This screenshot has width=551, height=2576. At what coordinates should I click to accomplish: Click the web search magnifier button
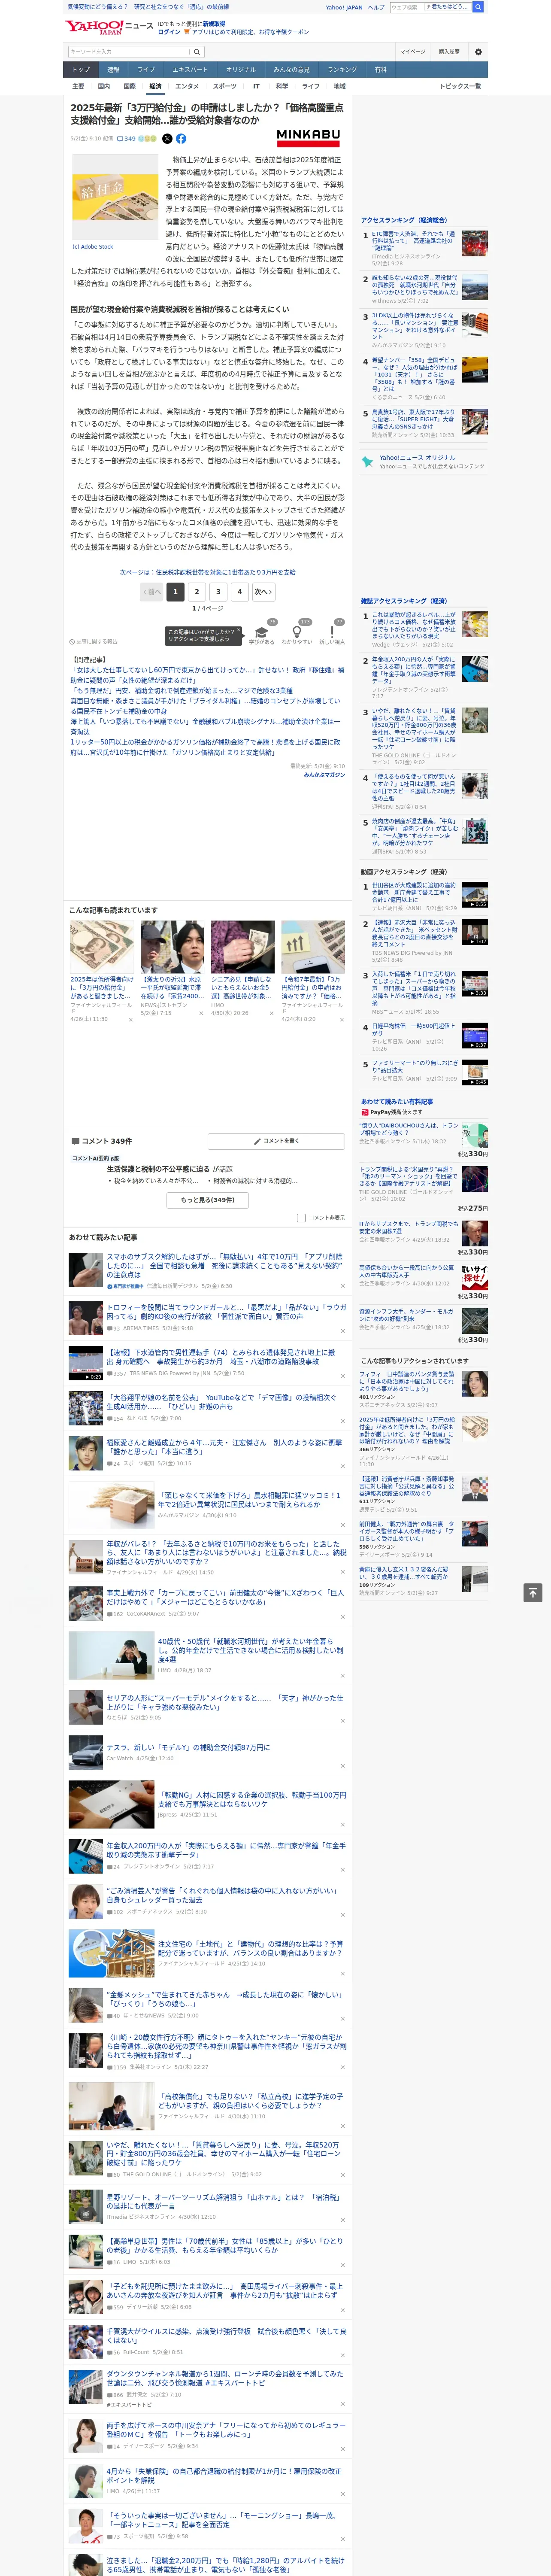click(478, 7)
